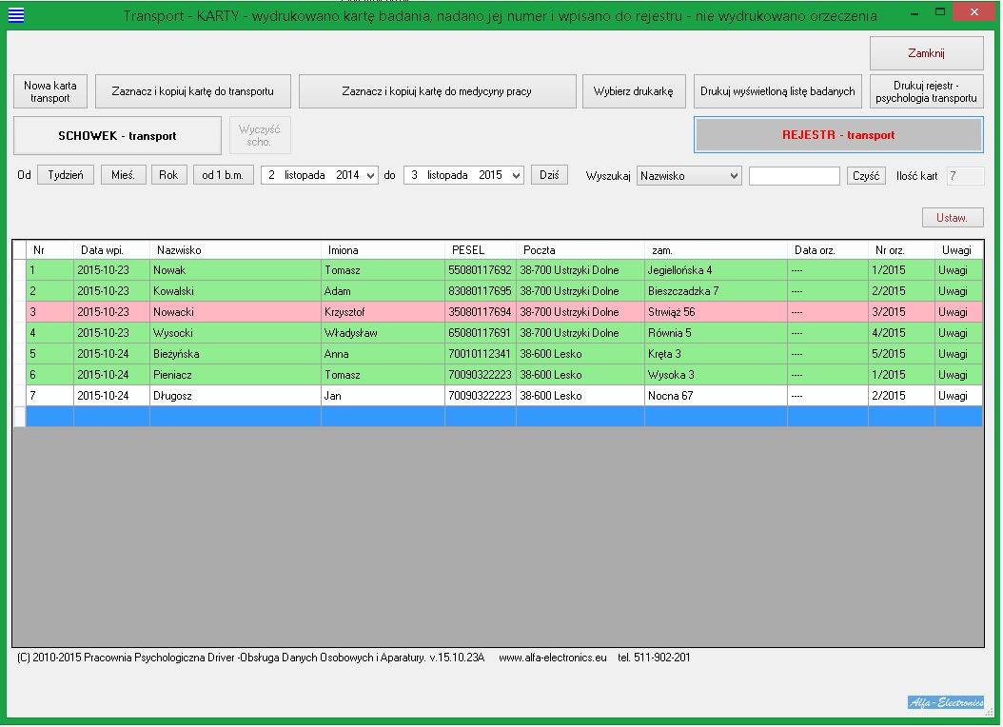Clear the search with Czyść button

[x=866, y=176]
